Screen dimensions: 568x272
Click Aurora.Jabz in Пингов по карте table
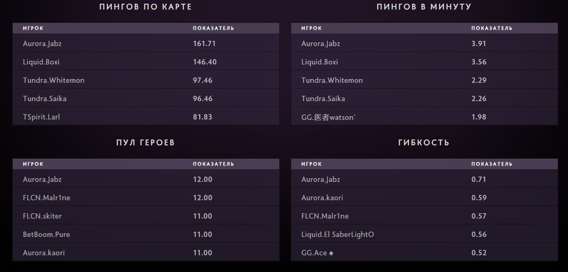click(42, 44)
